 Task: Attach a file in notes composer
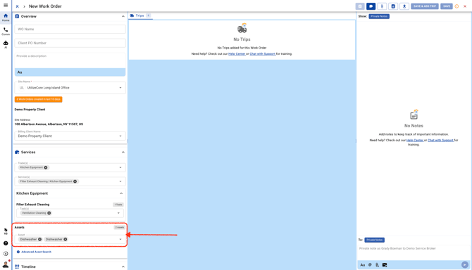point(377,265)
